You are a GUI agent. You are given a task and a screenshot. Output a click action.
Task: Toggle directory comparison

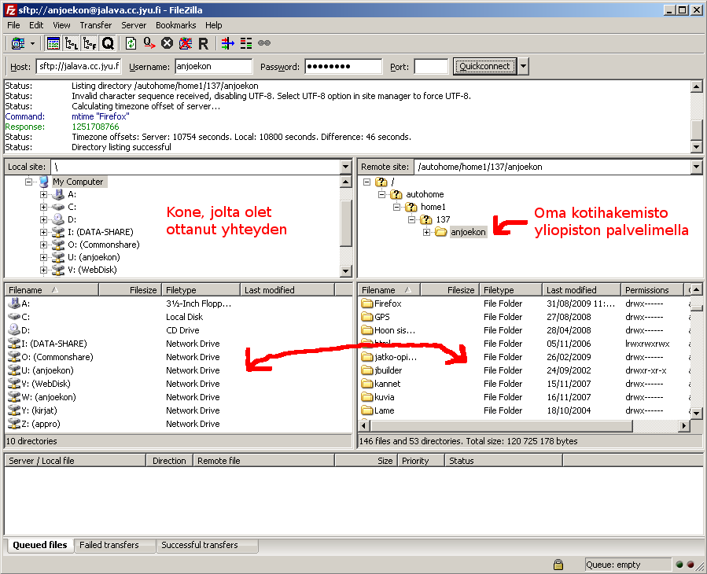pos(246,43)
